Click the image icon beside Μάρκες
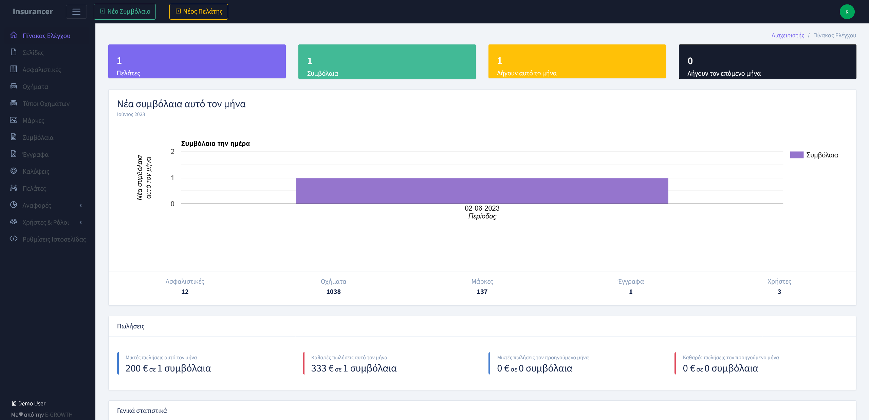 point(14,120)
